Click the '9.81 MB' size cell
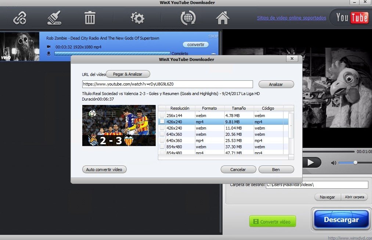 click(239, 122)
